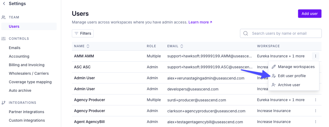Click the support+hawksoft.99999199.AMM email cell

click(210, 56)
